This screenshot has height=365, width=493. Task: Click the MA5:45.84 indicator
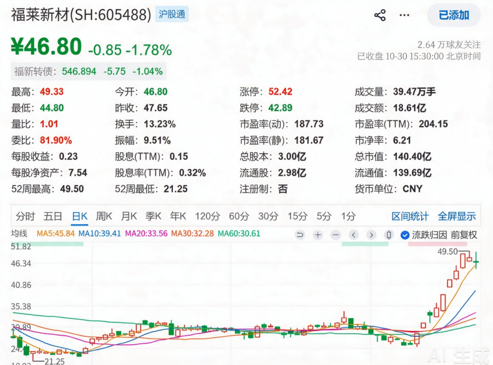pyautogui.click(x=56, y=234)
